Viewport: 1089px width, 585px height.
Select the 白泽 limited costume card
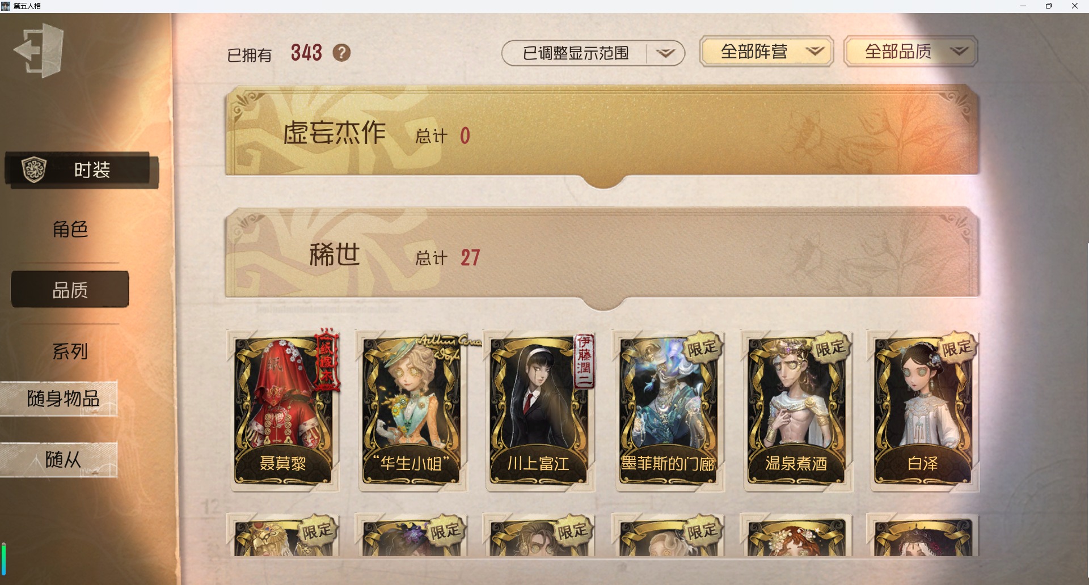point(923,410)
